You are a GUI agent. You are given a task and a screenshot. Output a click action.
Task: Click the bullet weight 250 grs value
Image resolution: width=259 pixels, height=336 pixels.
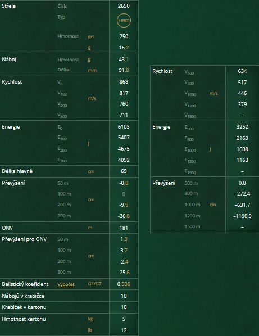(x=124, y=36)
